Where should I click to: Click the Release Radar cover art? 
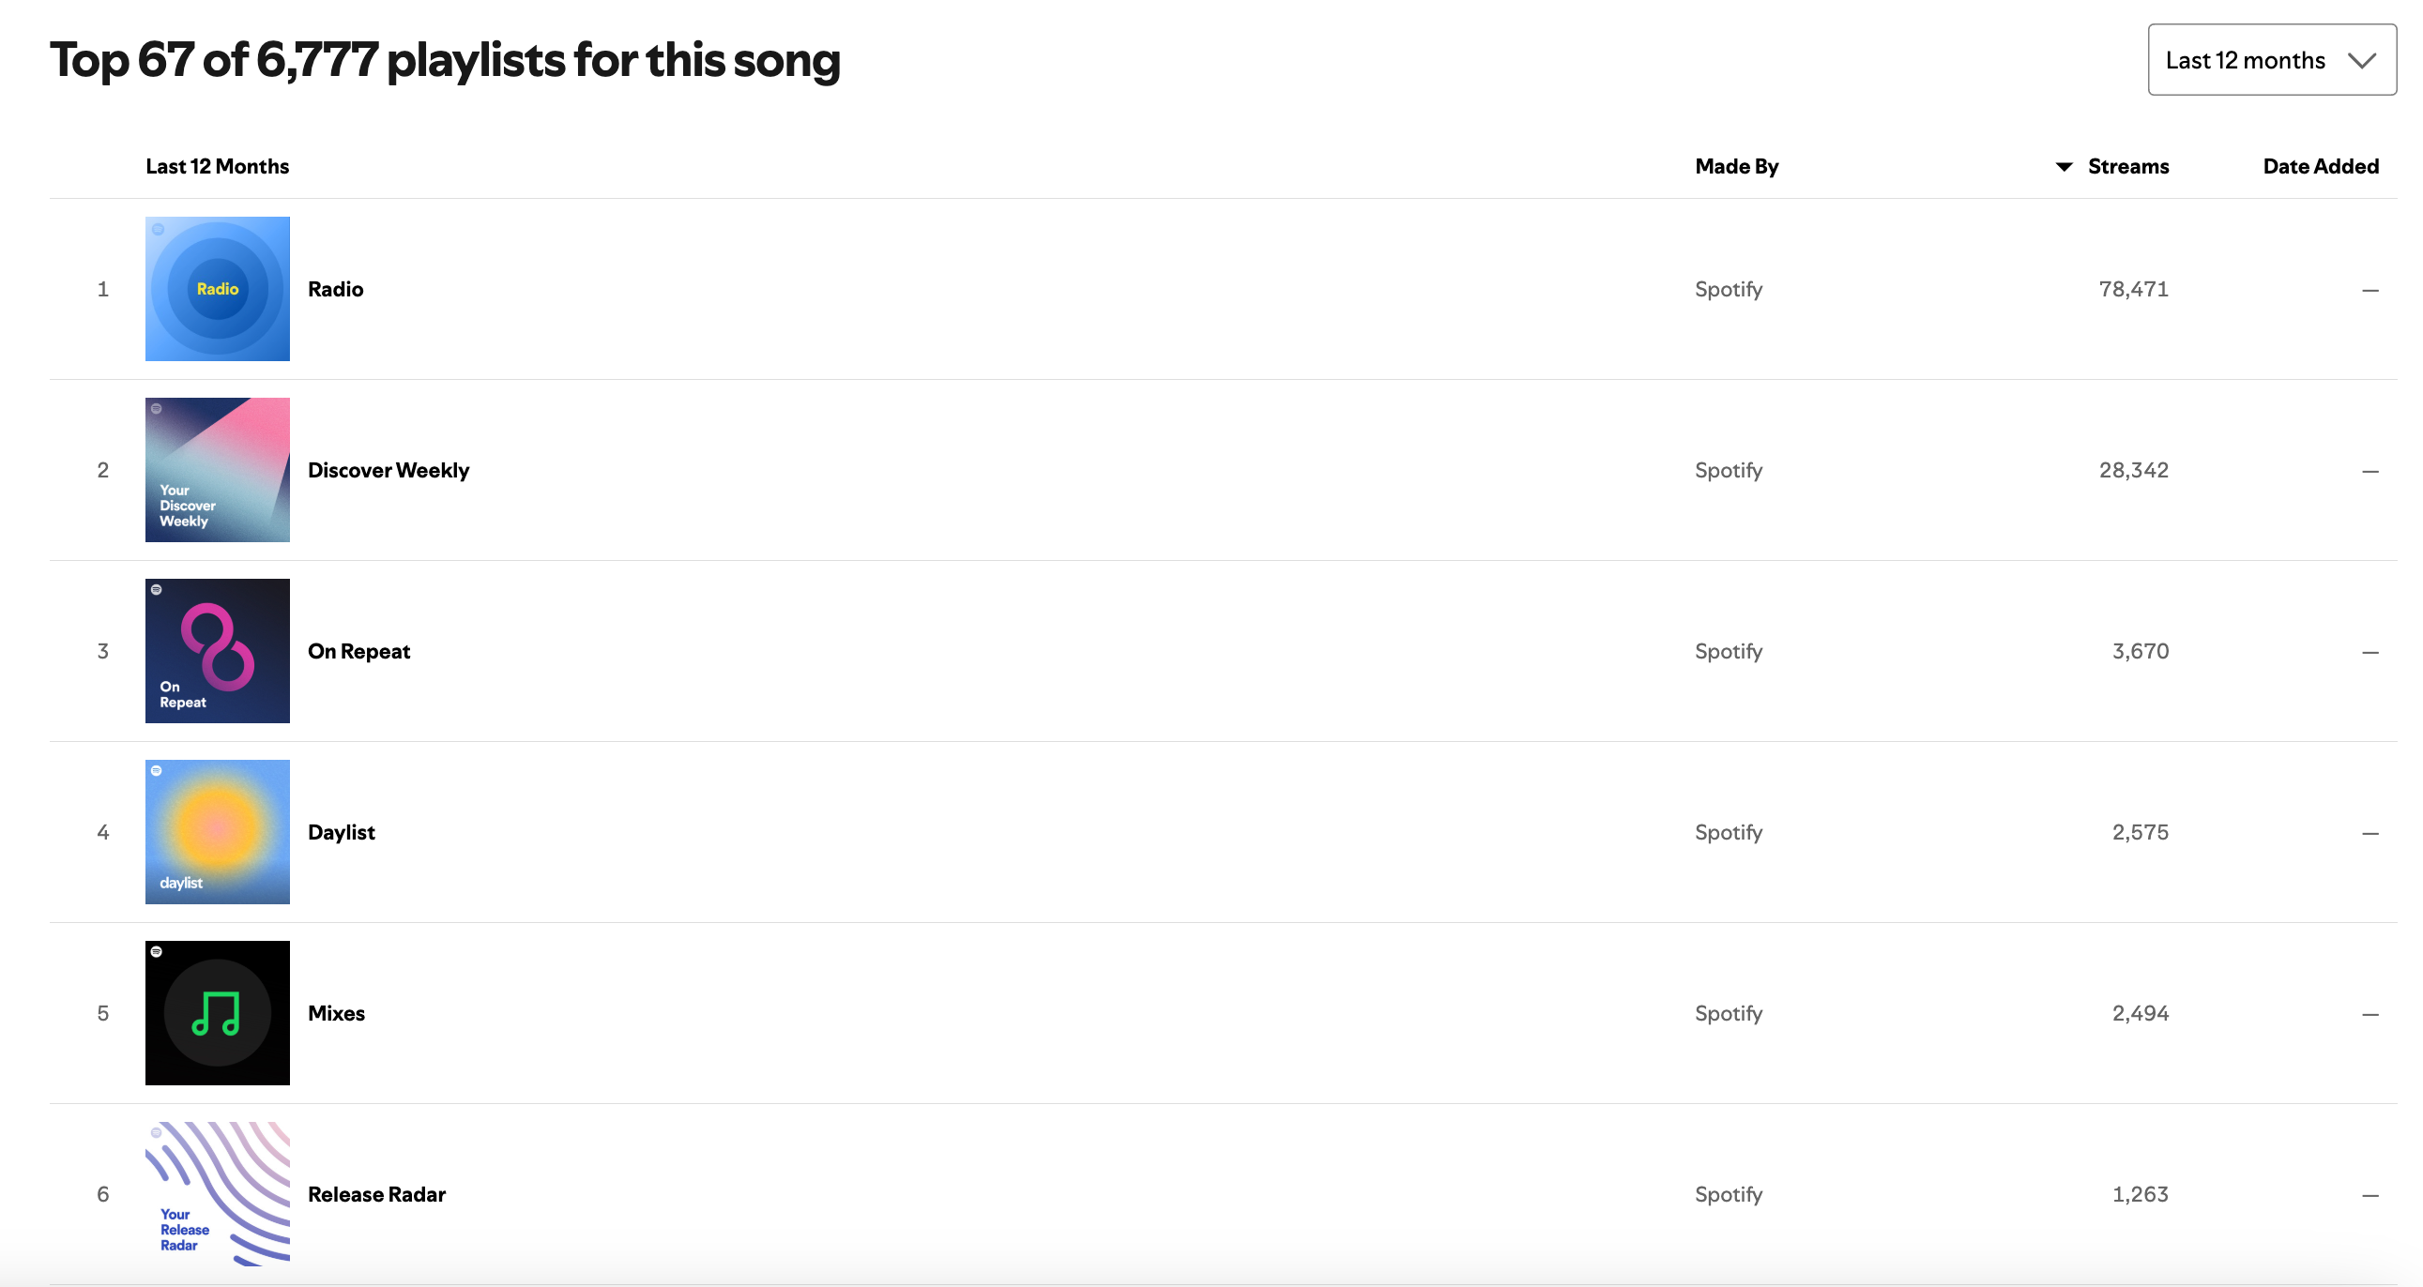218,1193
